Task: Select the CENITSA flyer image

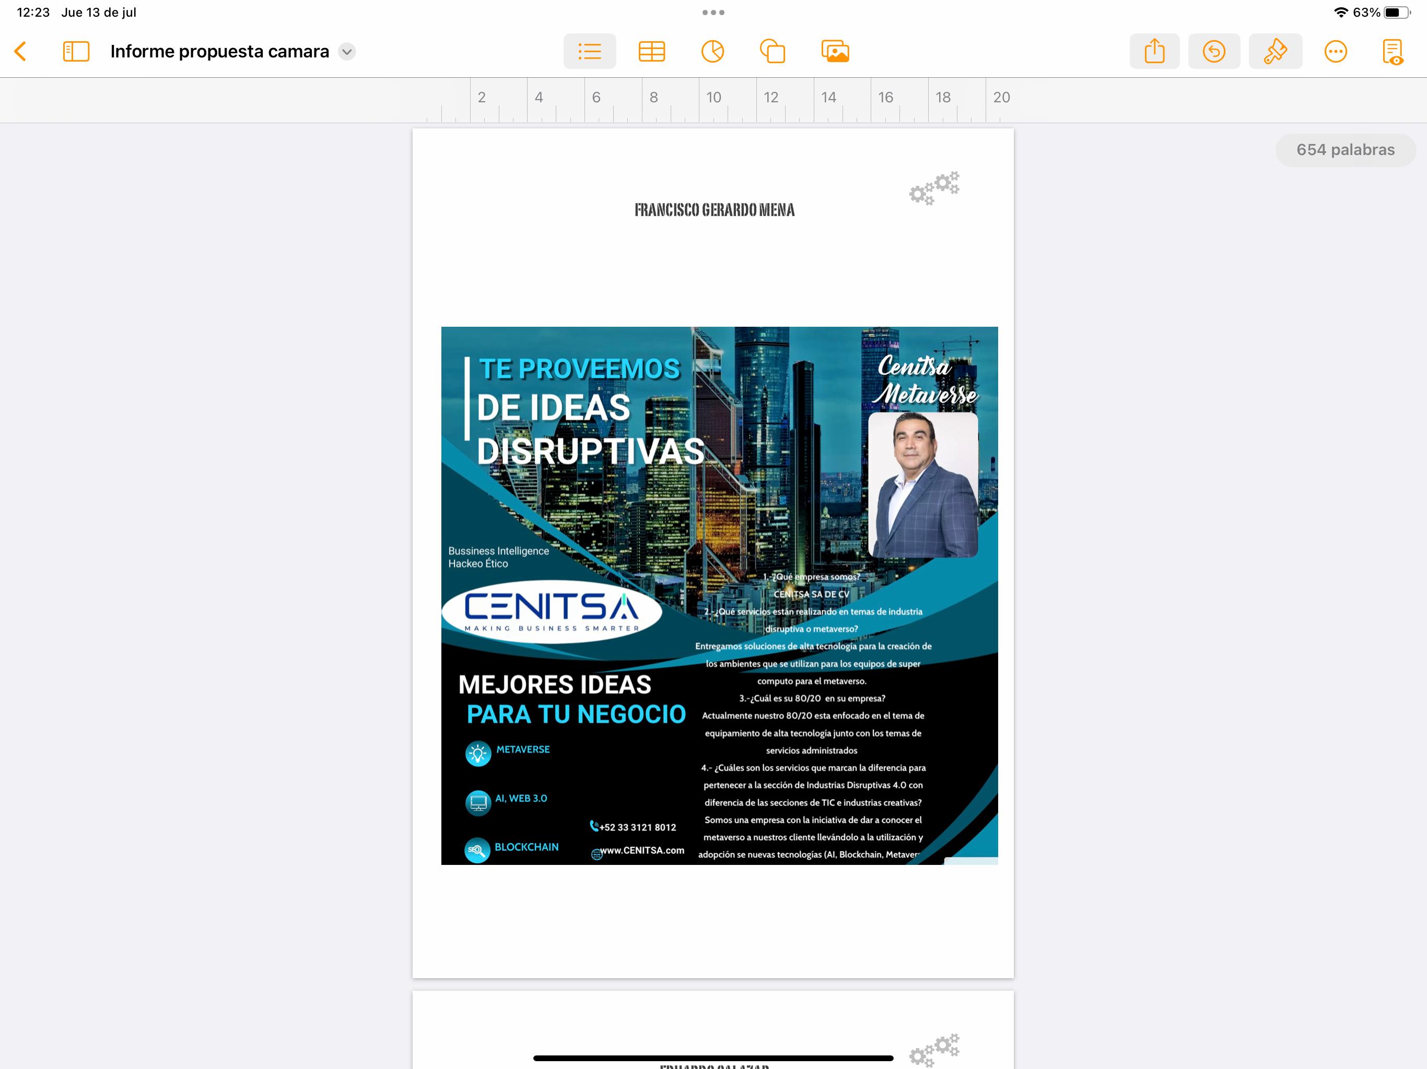Action: click(x=719, y=595)
